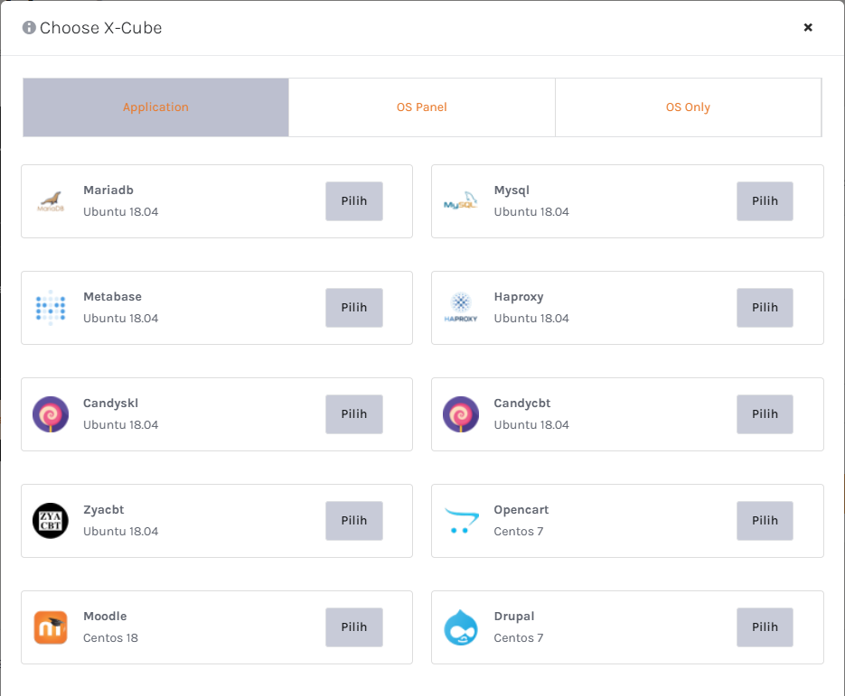845x696 pixels.
Task: Click the MariaDB seal logo icon
Action: pos(51,201)
